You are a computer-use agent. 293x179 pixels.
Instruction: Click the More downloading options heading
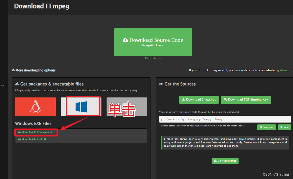34,70
